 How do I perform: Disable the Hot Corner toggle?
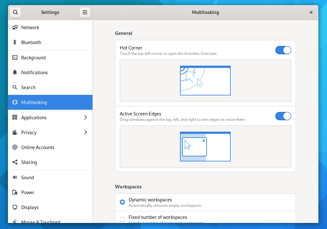[x=283, y=50]
